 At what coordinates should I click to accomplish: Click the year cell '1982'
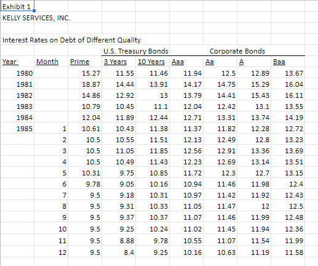click(17, 95)
